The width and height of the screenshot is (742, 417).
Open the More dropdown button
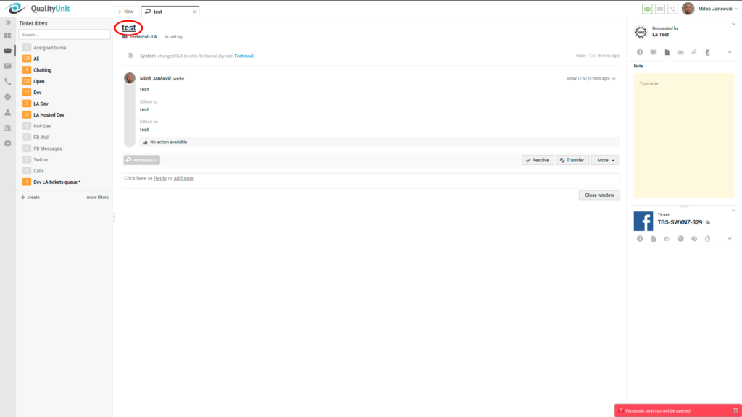click(x=605, y=160)
